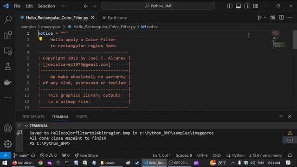The image size is (297, 167).
Task: Expand the arrow left of TERMINAL header
Action: tap(19, 125)
